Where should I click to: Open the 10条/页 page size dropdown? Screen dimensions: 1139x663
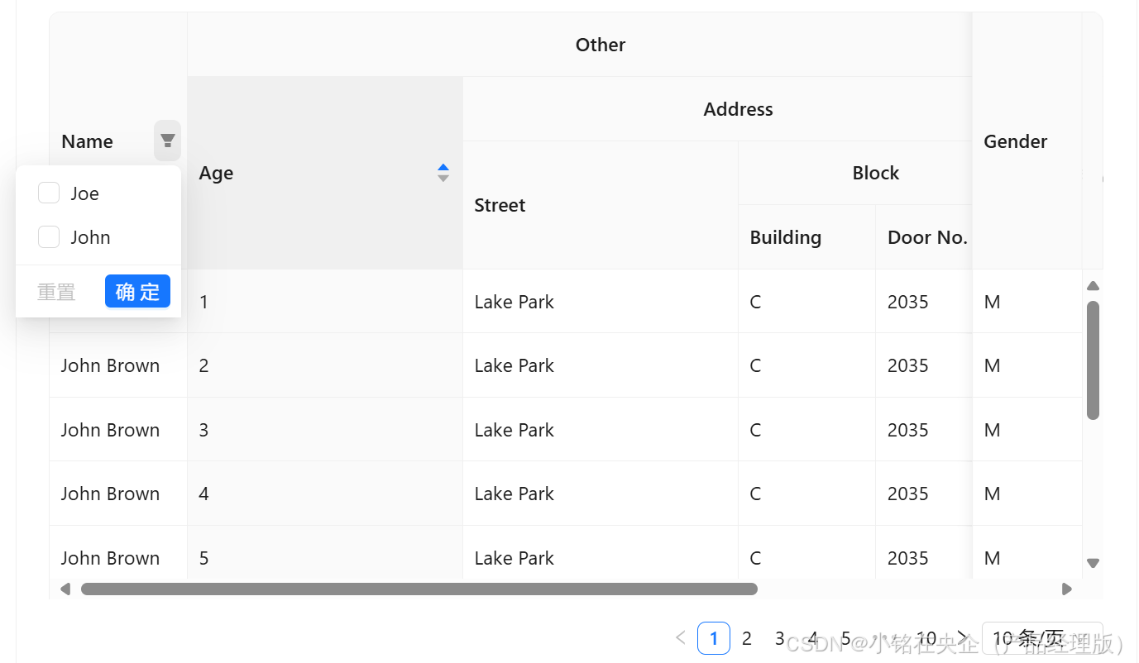coord(1041,638)
